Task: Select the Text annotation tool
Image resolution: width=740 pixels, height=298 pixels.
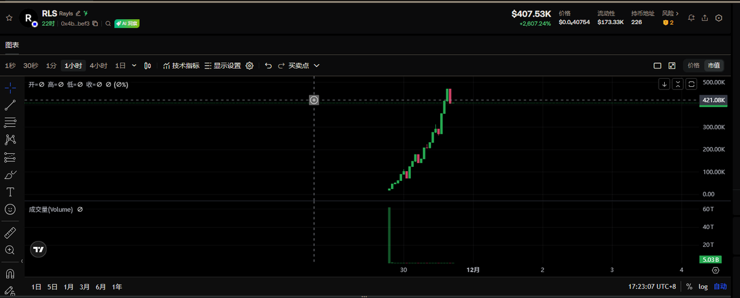Action: [10, 192]
